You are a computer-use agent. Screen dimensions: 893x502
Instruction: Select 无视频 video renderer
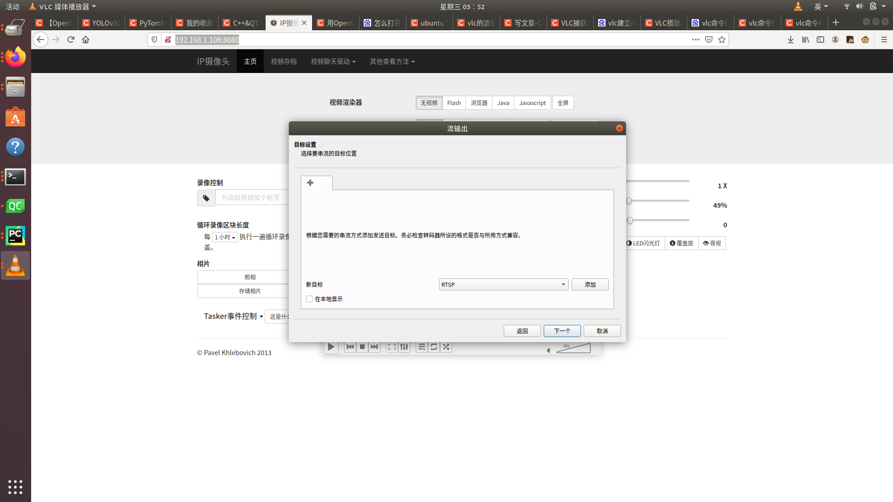[429, 103]
